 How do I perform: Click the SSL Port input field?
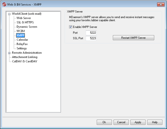tap(91, 38)
